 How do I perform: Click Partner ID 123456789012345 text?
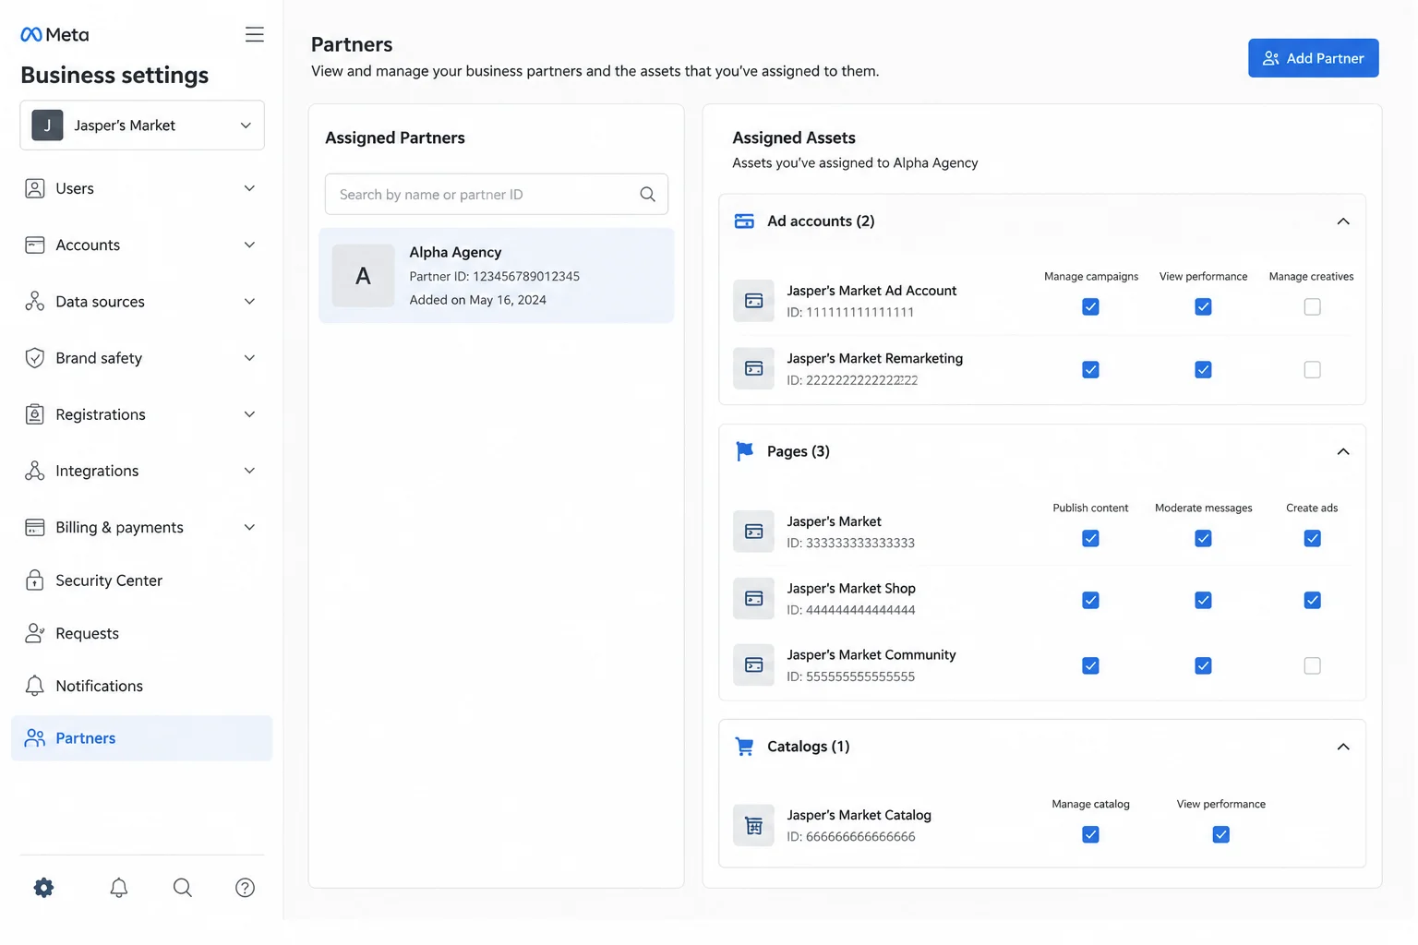pyautogui.click(x=494, y=276)
